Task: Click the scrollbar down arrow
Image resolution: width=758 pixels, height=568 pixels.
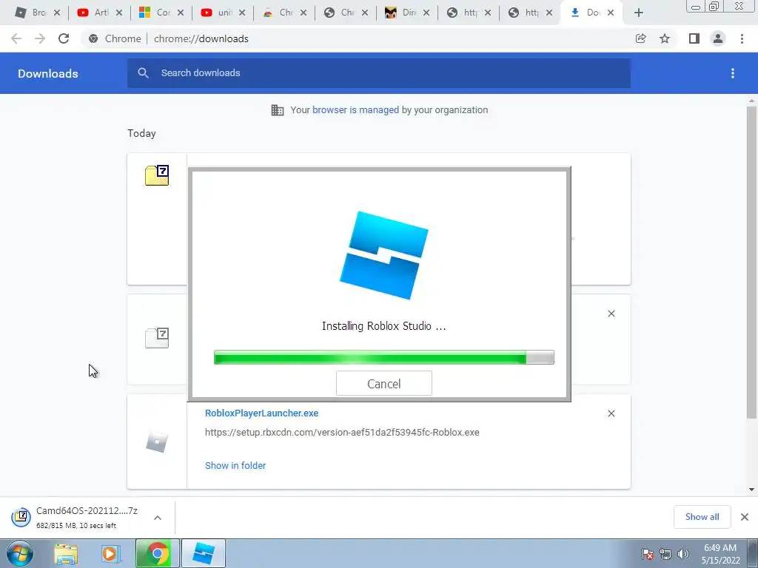Action: (751, 490)
